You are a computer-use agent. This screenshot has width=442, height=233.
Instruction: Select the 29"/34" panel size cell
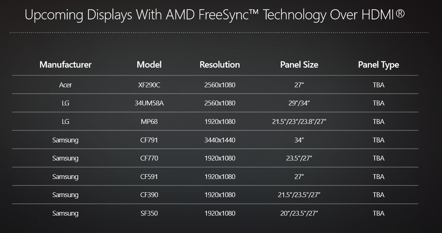click(x=299, y=103)
